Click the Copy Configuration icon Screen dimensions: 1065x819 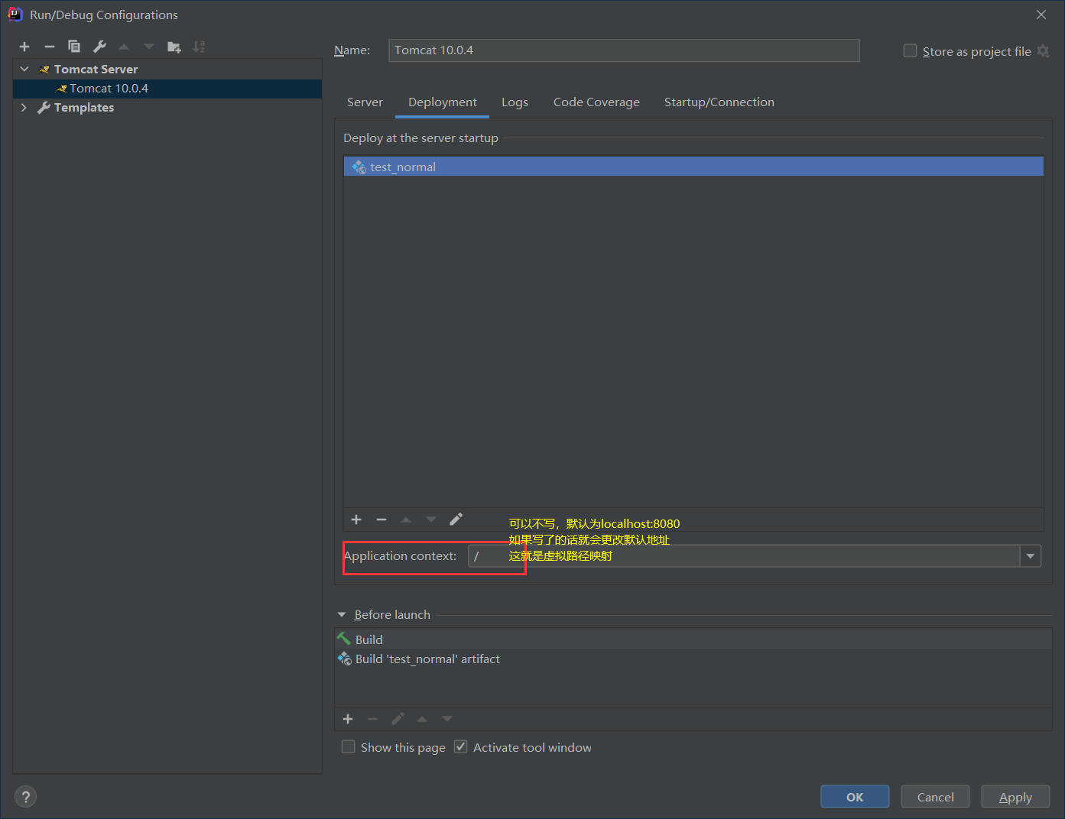tap(74, 47)
